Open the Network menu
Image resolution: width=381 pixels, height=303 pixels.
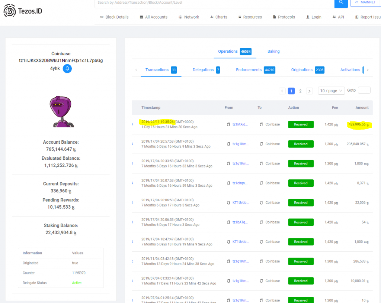(189, 17)
